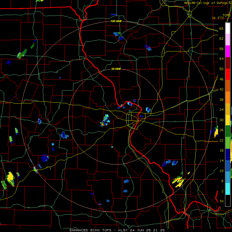Pick the medium blue swatch in the color scale

(228, 166)
